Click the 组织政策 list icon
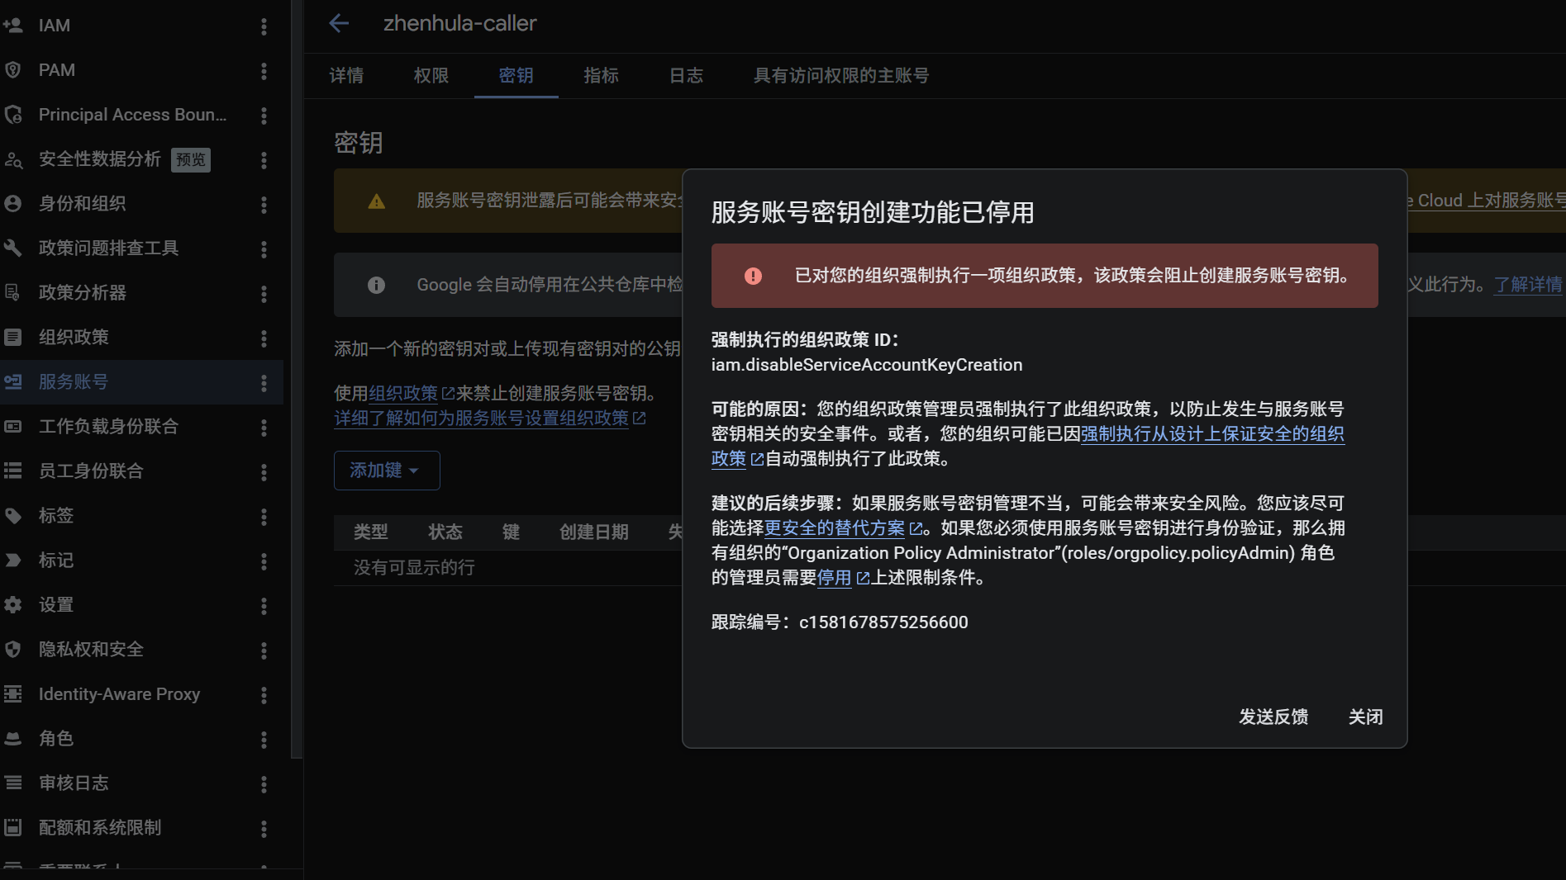Image resolution: width=1566 pixels, height=880 pixels. 12,338
